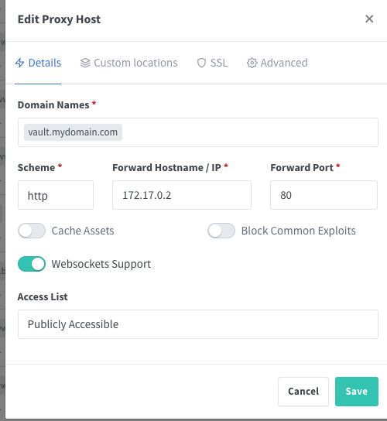Screen dimensions: 387x421
Task: Cancel editing the proxy host
Action: [303, 392]
